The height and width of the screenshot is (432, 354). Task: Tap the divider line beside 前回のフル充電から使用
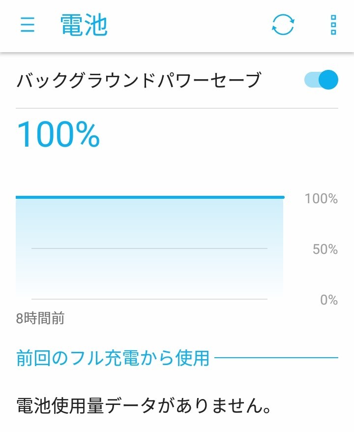(x=276, y=358)
